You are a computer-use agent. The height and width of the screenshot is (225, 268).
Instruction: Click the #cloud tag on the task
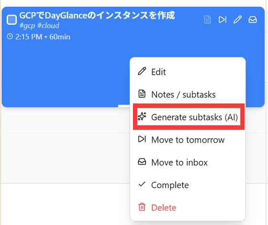[x=48, y=26]
